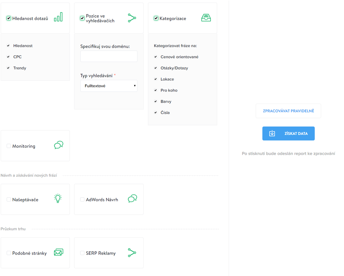Screen dimensions: 344x276
Task: Enable the Monitoring checkbox
Action: (x=9, y=146)
